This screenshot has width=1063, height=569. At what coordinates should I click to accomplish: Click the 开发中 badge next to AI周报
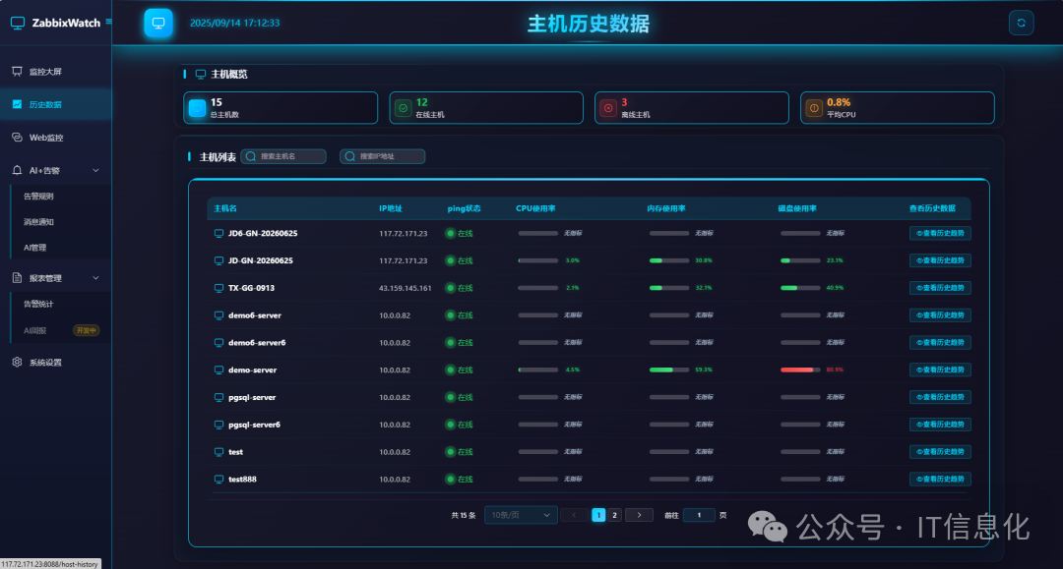point(85,330)
